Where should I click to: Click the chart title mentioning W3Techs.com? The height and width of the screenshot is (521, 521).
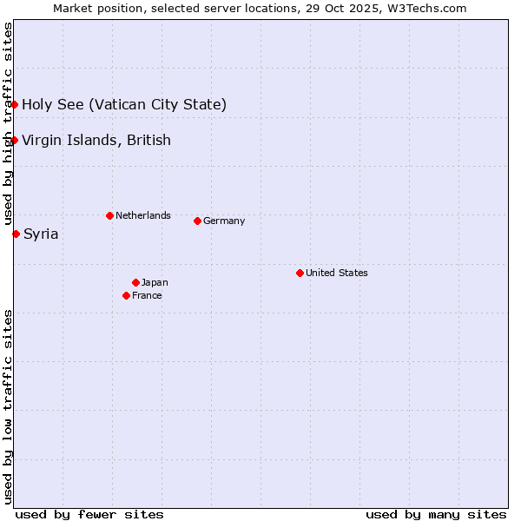[x=260, y=8]
